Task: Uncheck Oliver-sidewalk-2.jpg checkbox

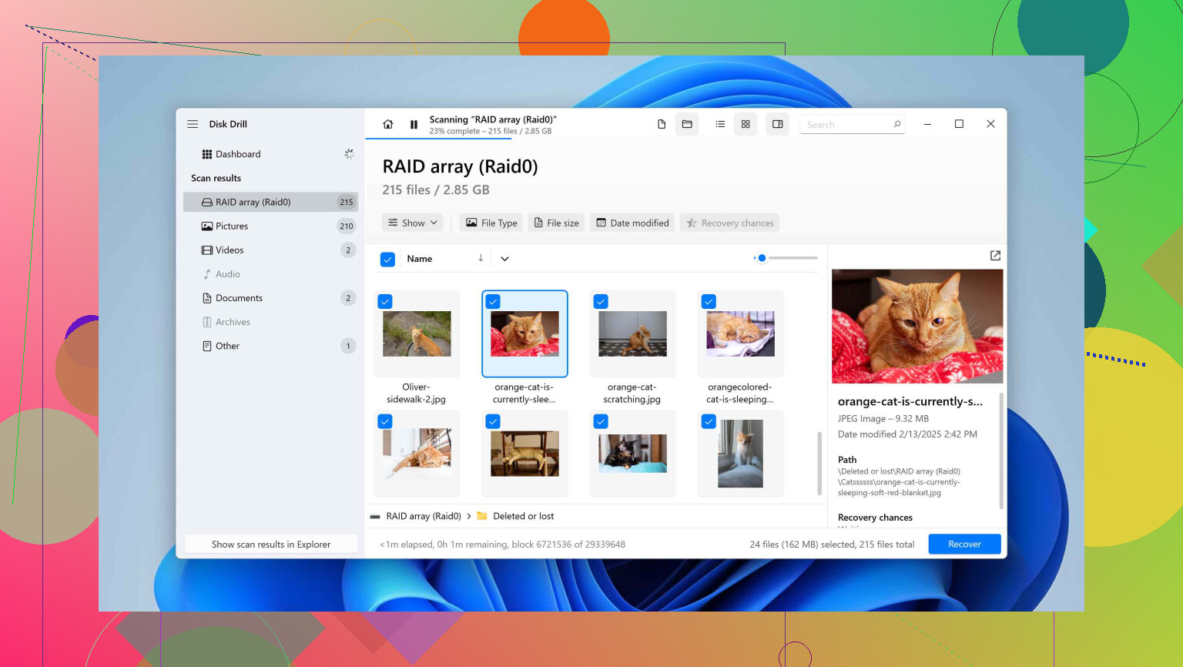Action: (x=385, y=302)
